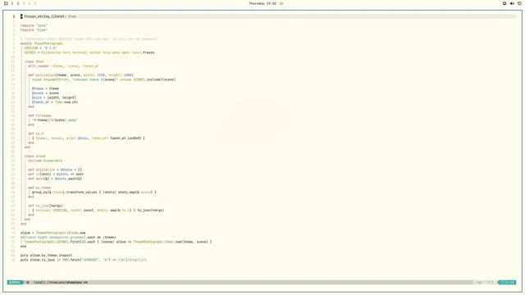Viewport: 525px width, 295px height.
Task: Switch to workspace 4
Action: [30, 3]
